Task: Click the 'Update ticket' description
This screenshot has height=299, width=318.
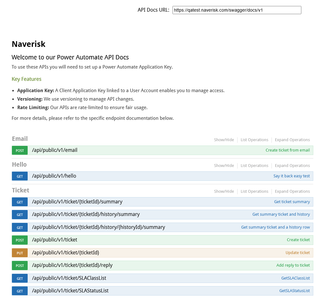Action: click(x=298, y=253)
